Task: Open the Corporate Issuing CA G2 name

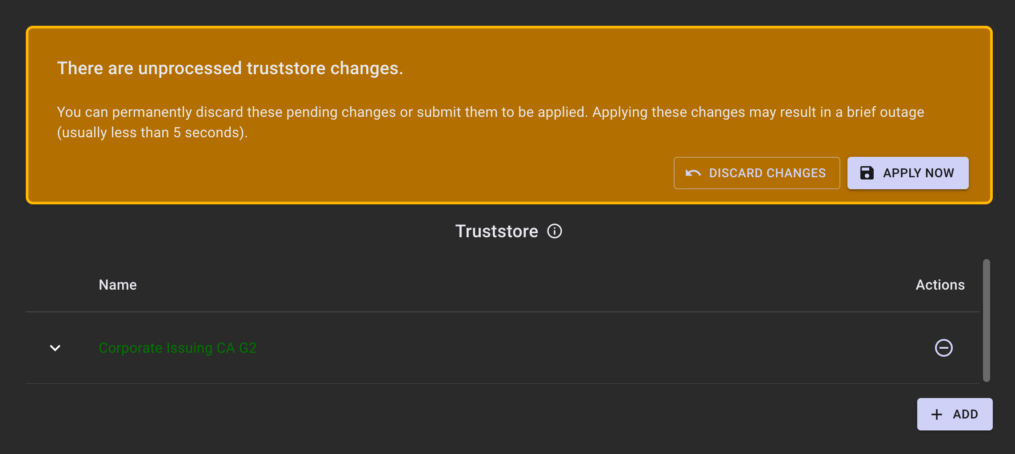Action: [177, 348]
